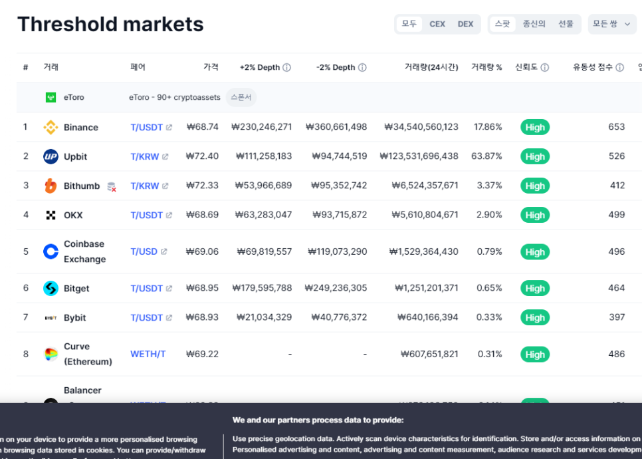
Task: Select the 모두 exchange filter tab
Action: click(409, 24)
